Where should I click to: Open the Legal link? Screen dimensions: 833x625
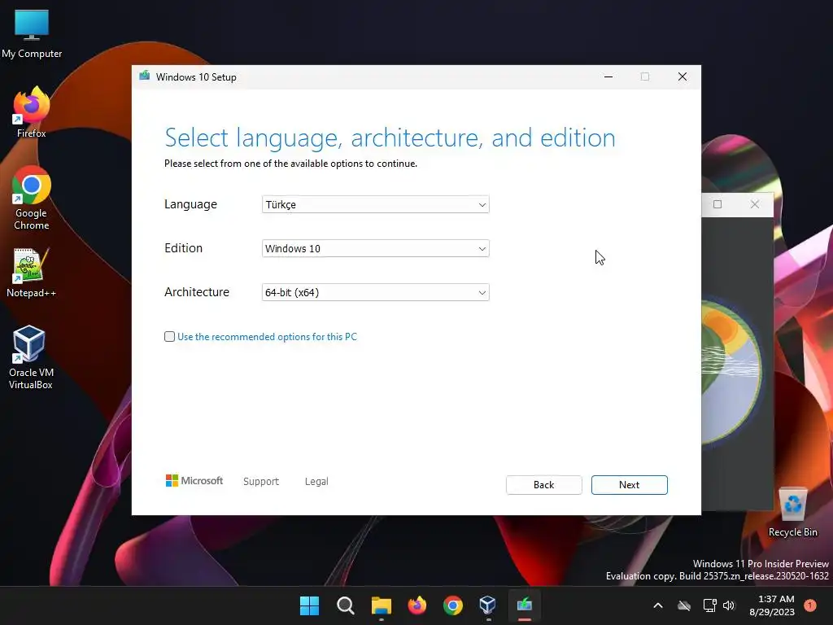(x=316, y=482)
